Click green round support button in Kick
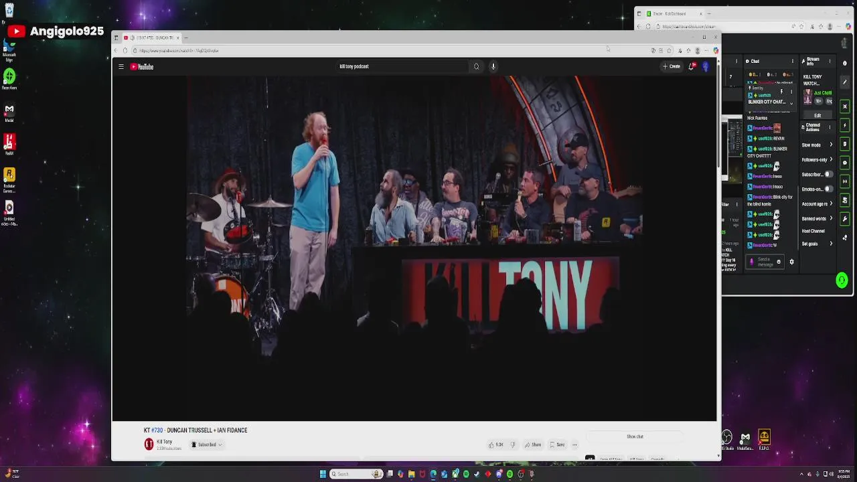The image size is (857, 482). click(842, 280)
